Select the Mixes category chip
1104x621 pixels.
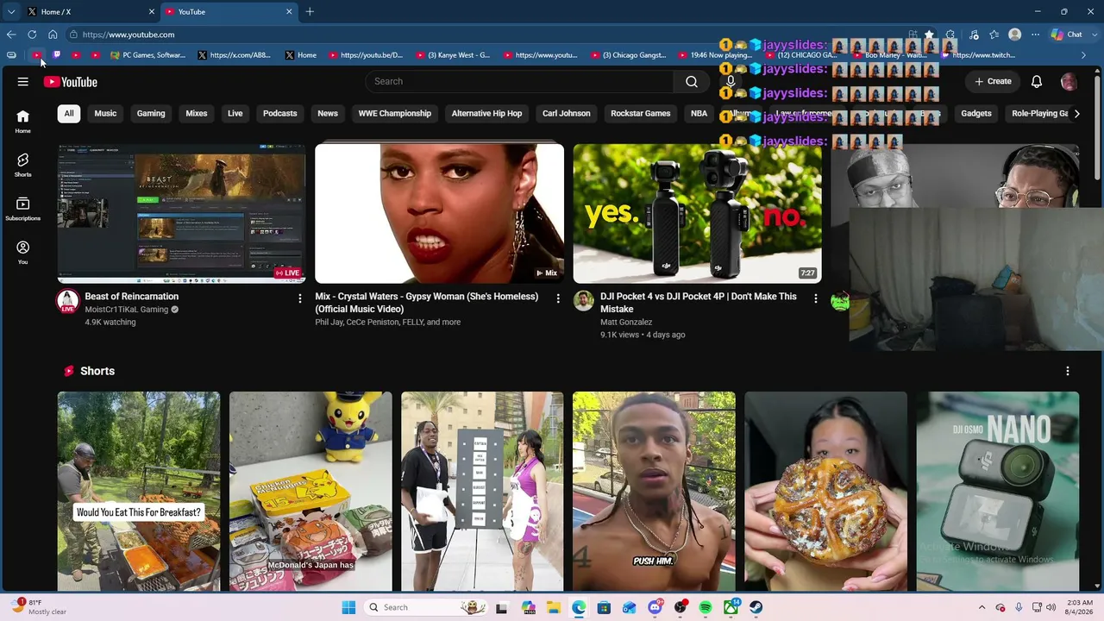[x=197, y=113]
